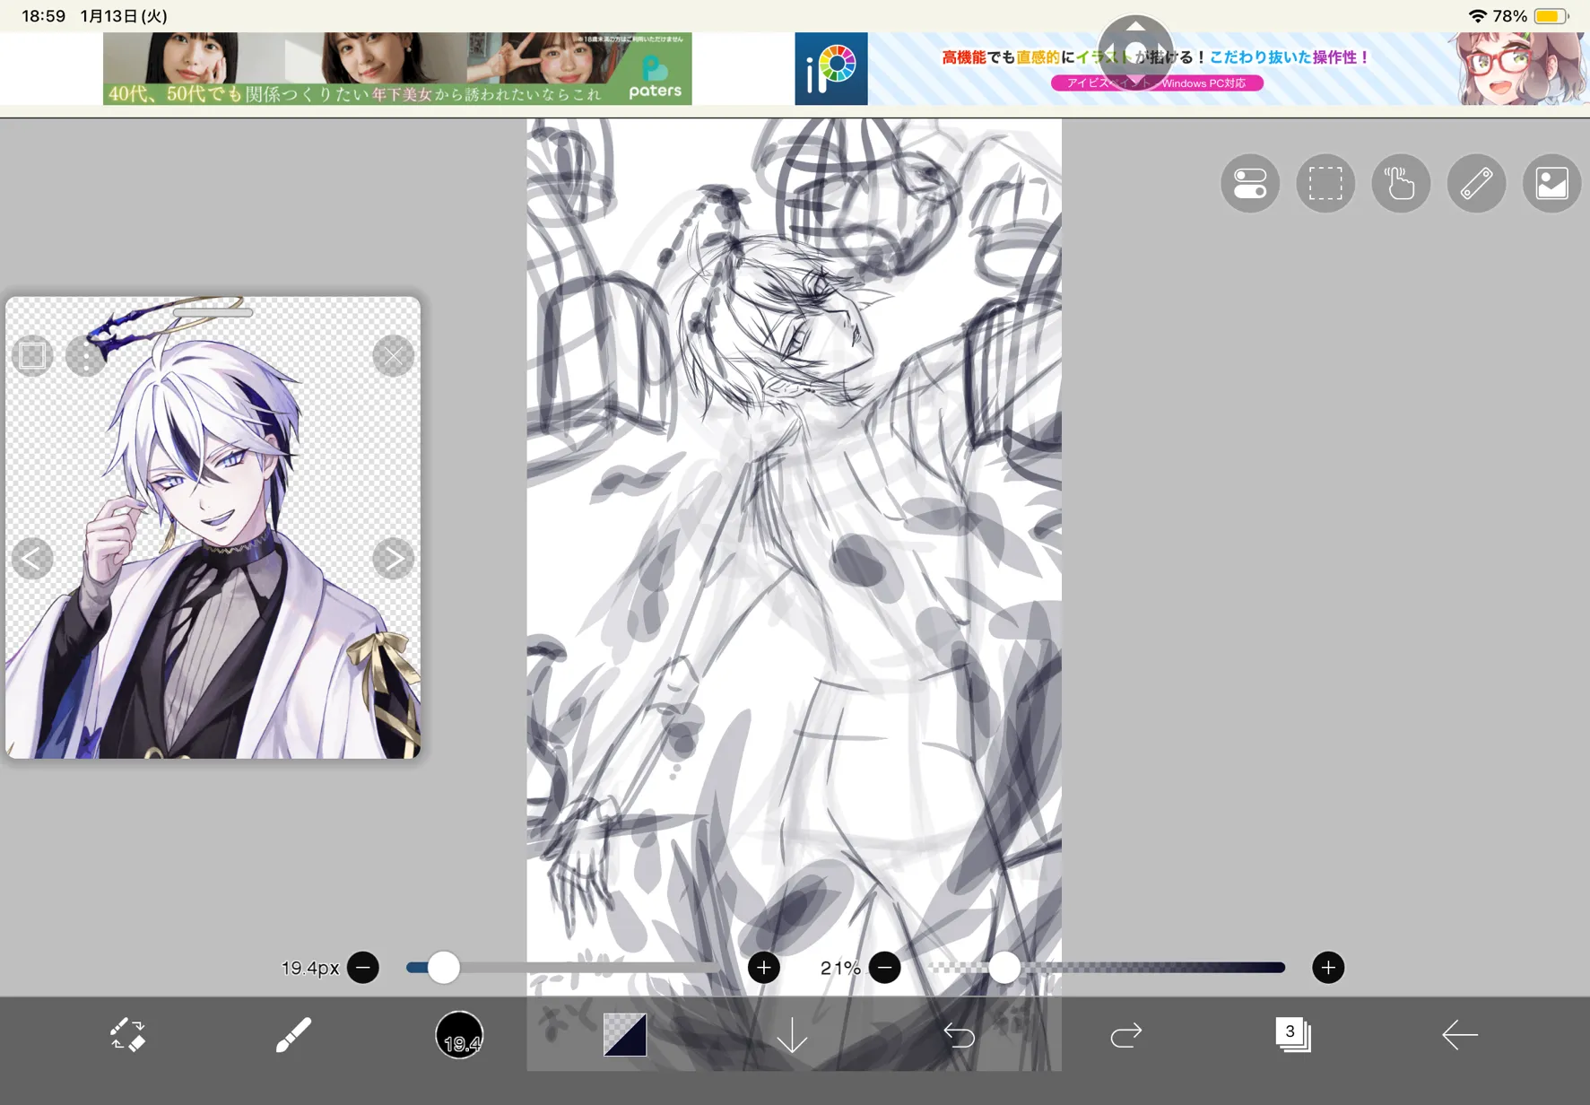Toggle full-screen view button at top

click(1135, 52)
